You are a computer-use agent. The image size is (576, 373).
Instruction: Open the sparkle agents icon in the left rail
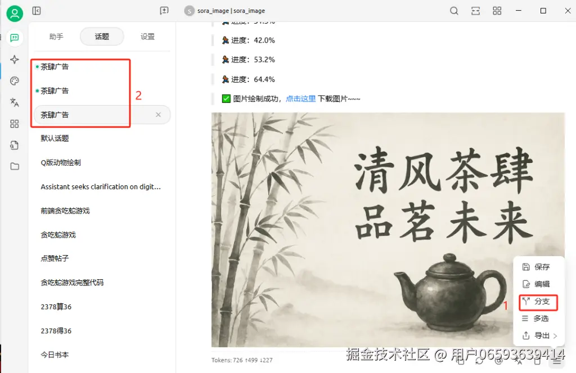(14, 60)
